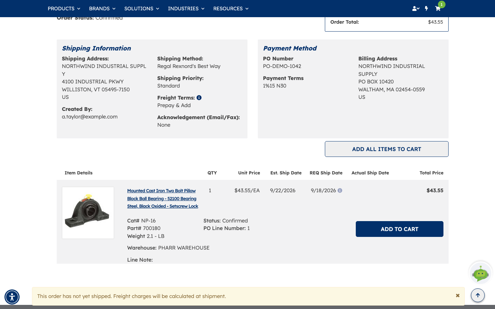Viewport: 495px width, 309px height.
Task: Click Add All Items To Cart button
Action: click(x=387, y=149)
